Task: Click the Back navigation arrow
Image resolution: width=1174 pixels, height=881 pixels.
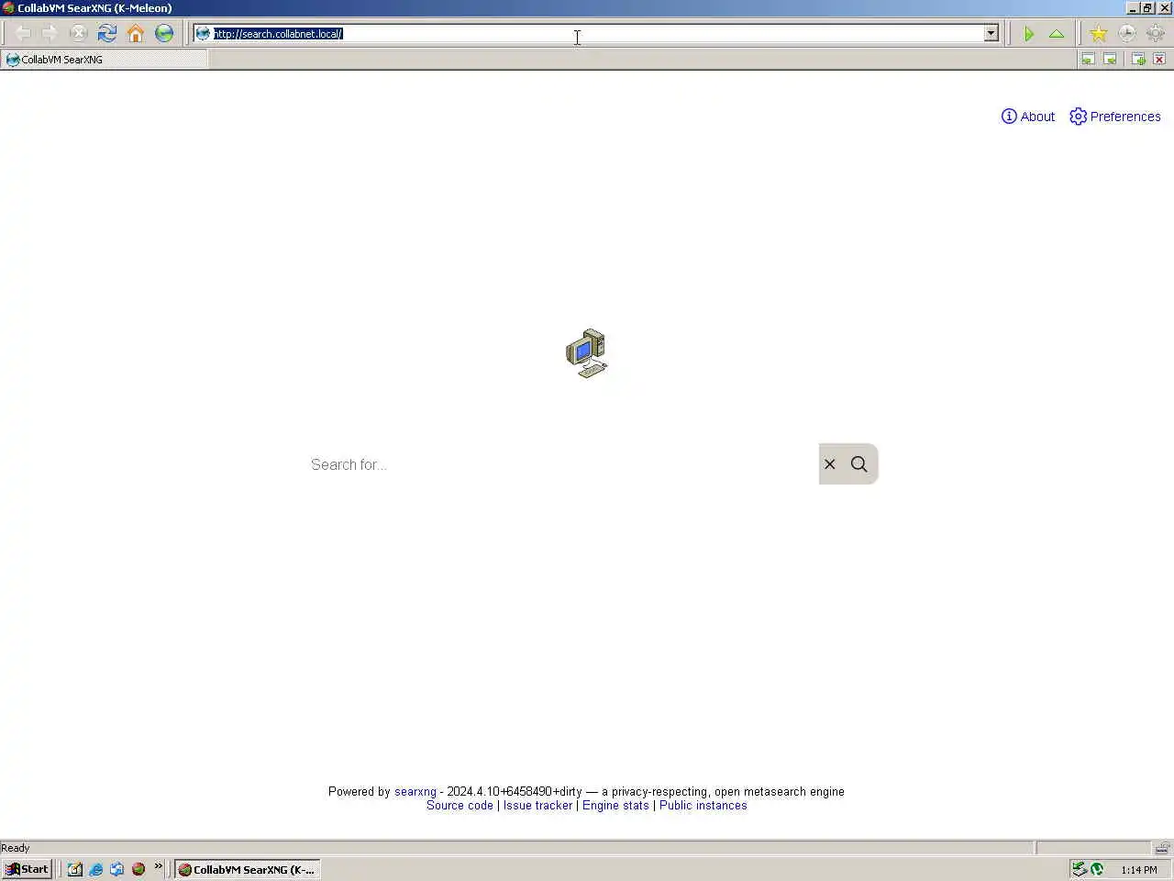Action: tap(23, 34)
